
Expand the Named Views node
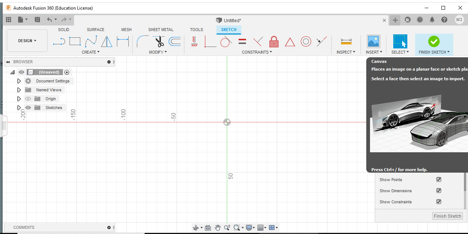pyautogui.click(x=19, y=90)
